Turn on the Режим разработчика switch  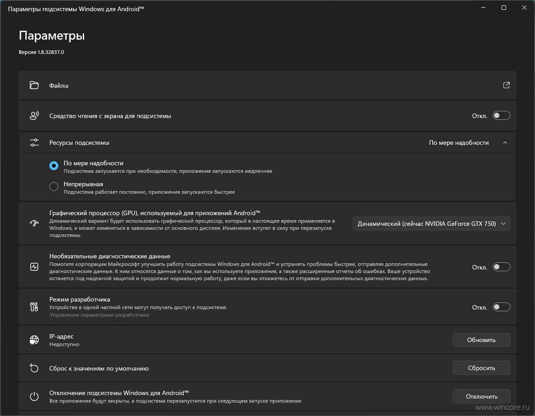coord(501,307)
